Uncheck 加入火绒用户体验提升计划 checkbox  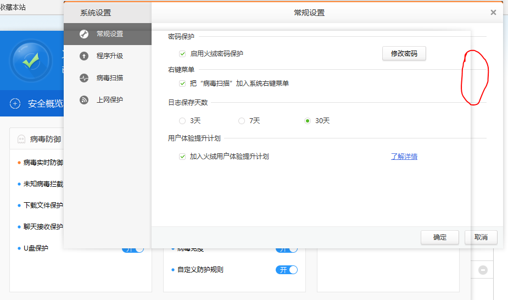click(x=182, y=157)
